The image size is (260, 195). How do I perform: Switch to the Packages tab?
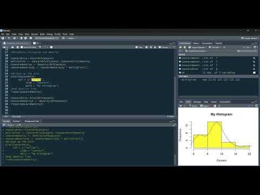[x=197, y=102]
